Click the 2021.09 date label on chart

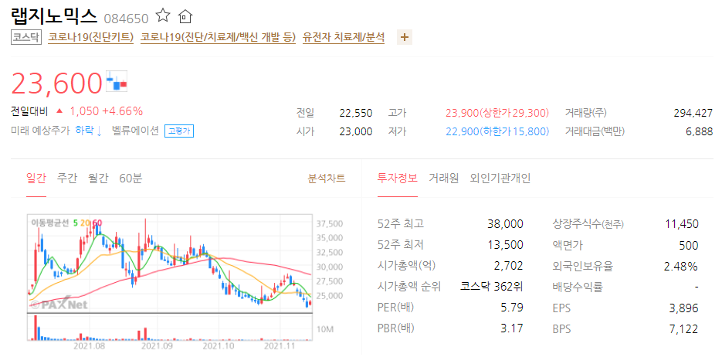(x=157, y=346)
